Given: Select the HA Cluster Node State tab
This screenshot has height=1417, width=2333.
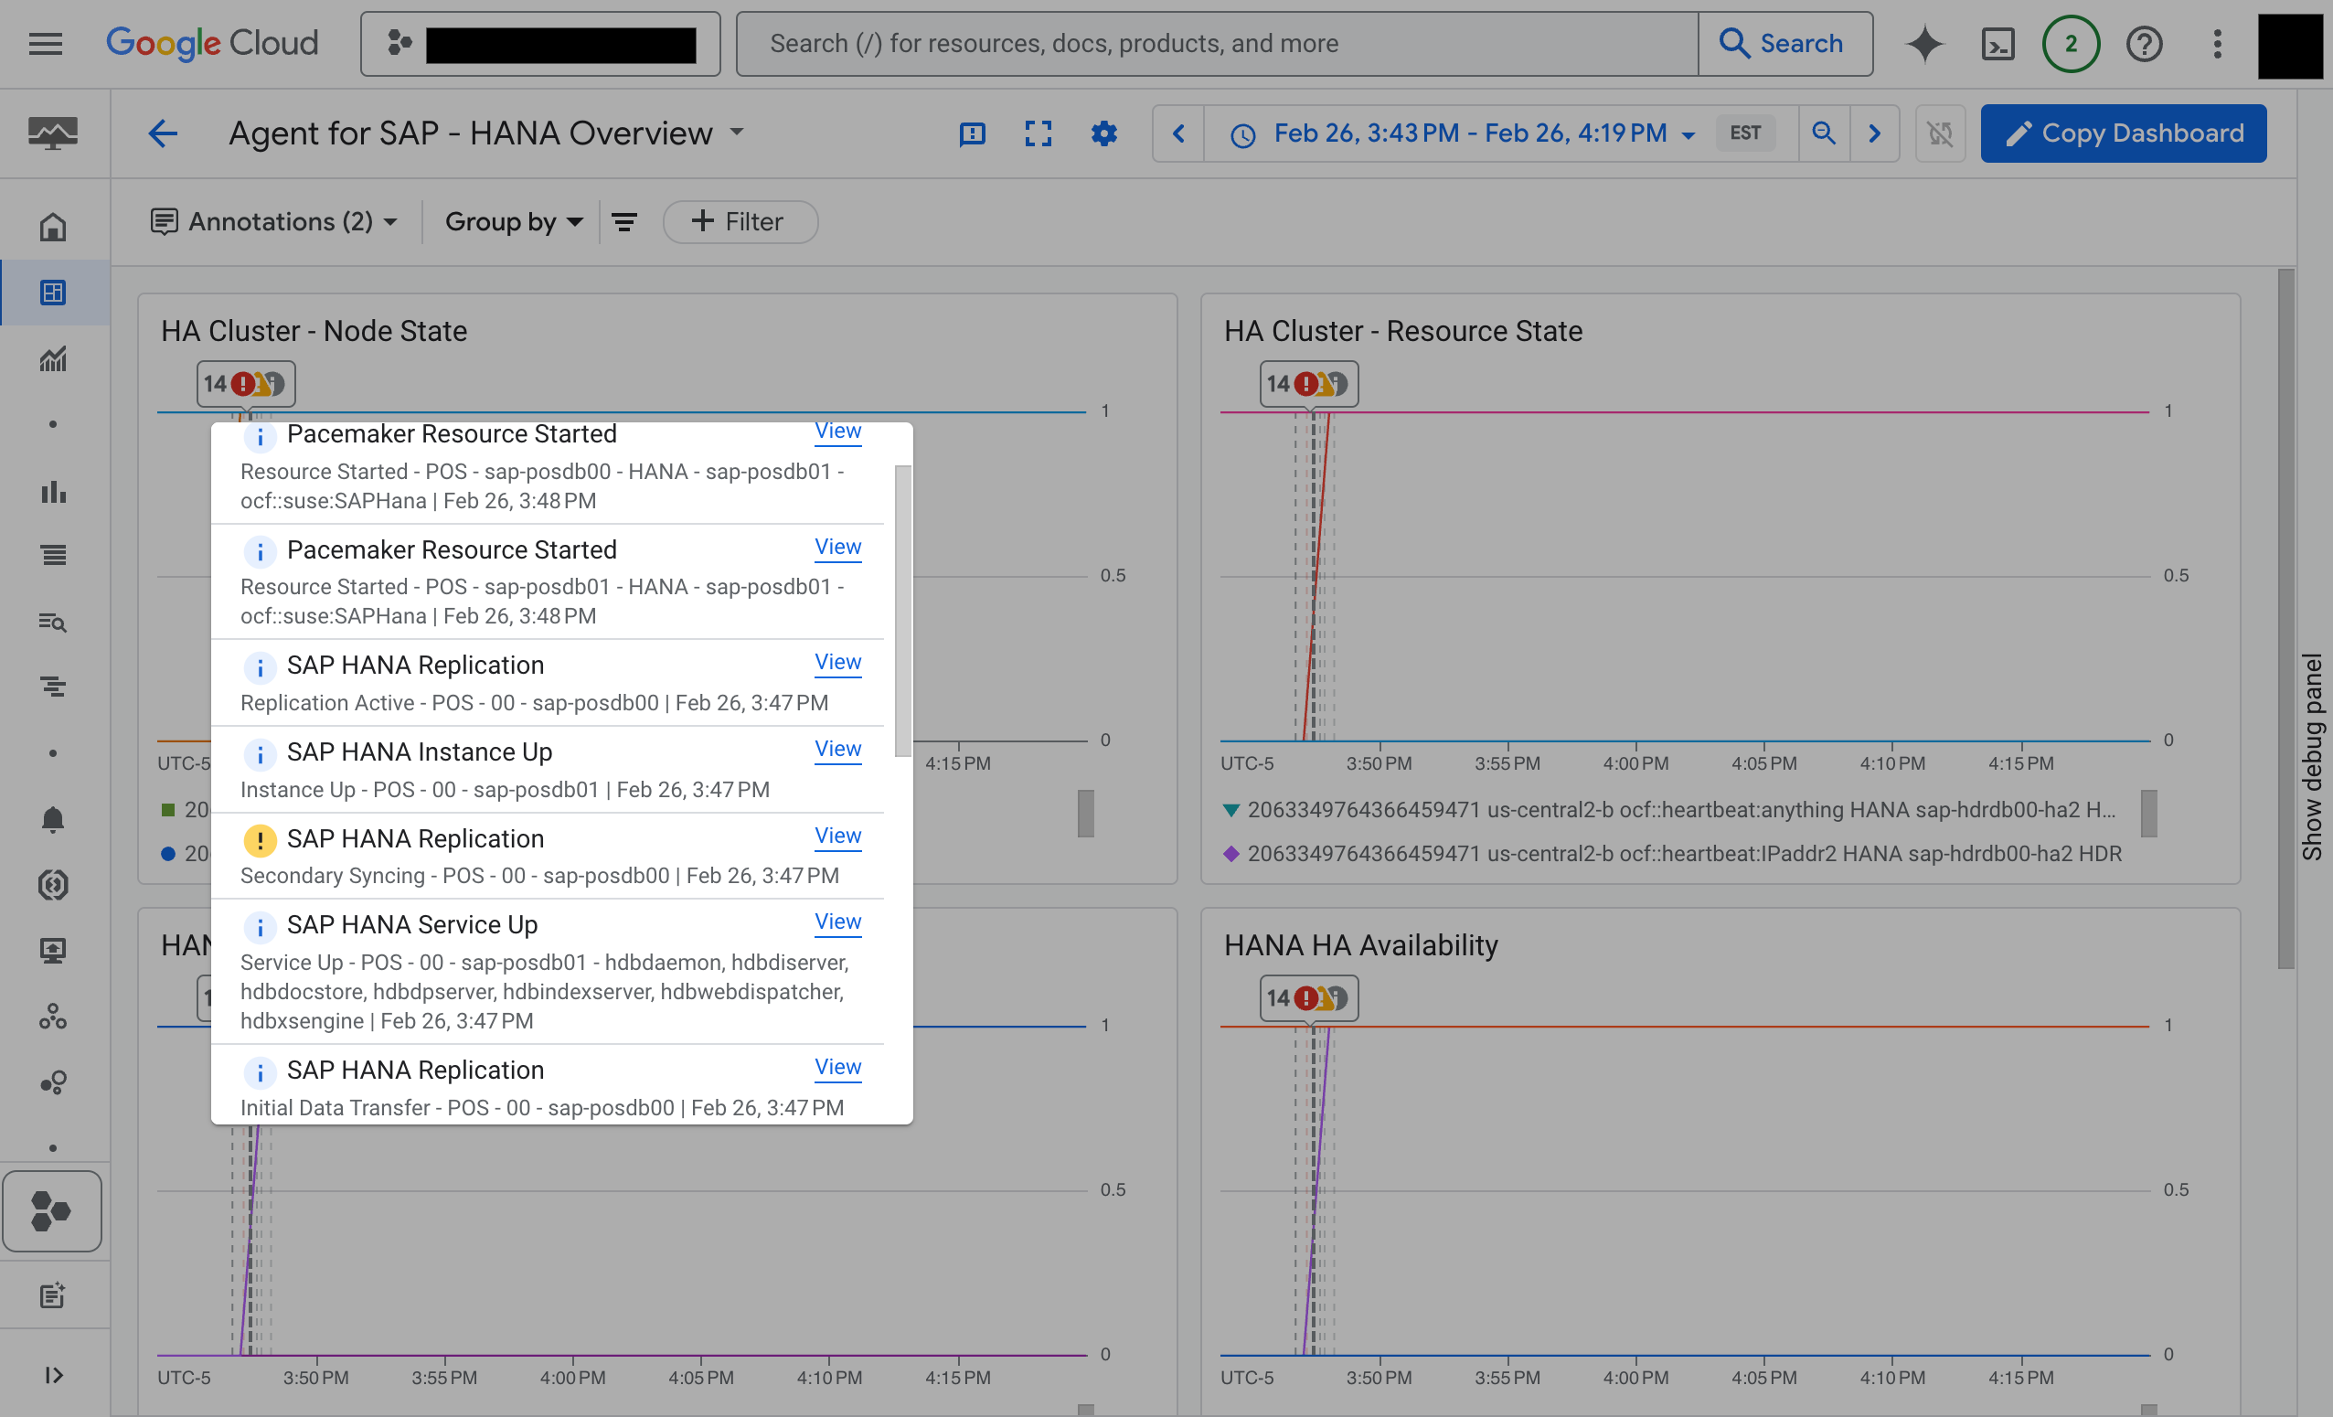Looking at the screenshot, I should (x=312, y=330).
